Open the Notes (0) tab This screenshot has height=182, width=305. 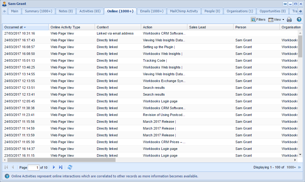click(x=66, y=11)
